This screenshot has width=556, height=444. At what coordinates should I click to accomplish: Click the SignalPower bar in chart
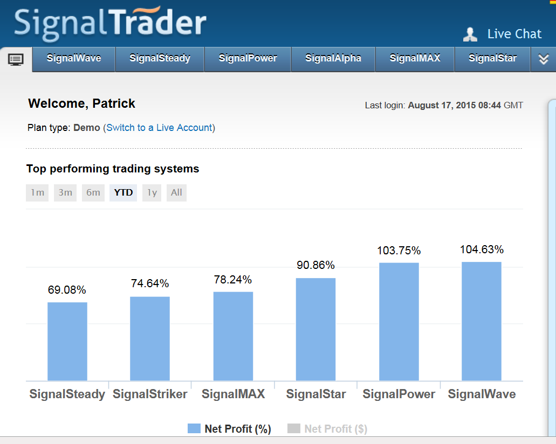tap(399, 322)
